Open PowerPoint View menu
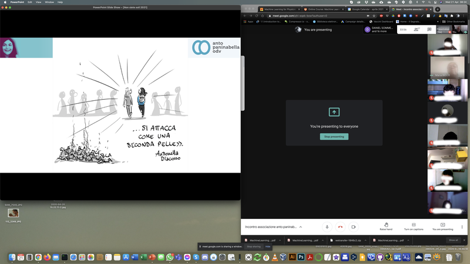This screenshot has width=470, height=264. pyautogui.click(x=38, y=2)
